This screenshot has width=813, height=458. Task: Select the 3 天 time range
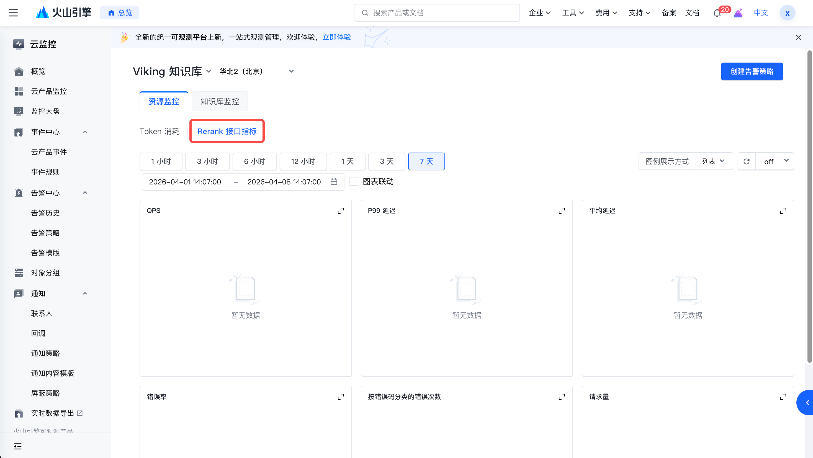coord(386,162)
